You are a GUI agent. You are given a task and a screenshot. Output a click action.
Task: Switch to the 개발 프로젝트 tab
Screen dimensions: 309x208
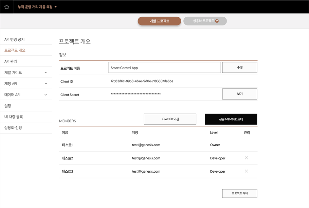click(x=159, y=21)
